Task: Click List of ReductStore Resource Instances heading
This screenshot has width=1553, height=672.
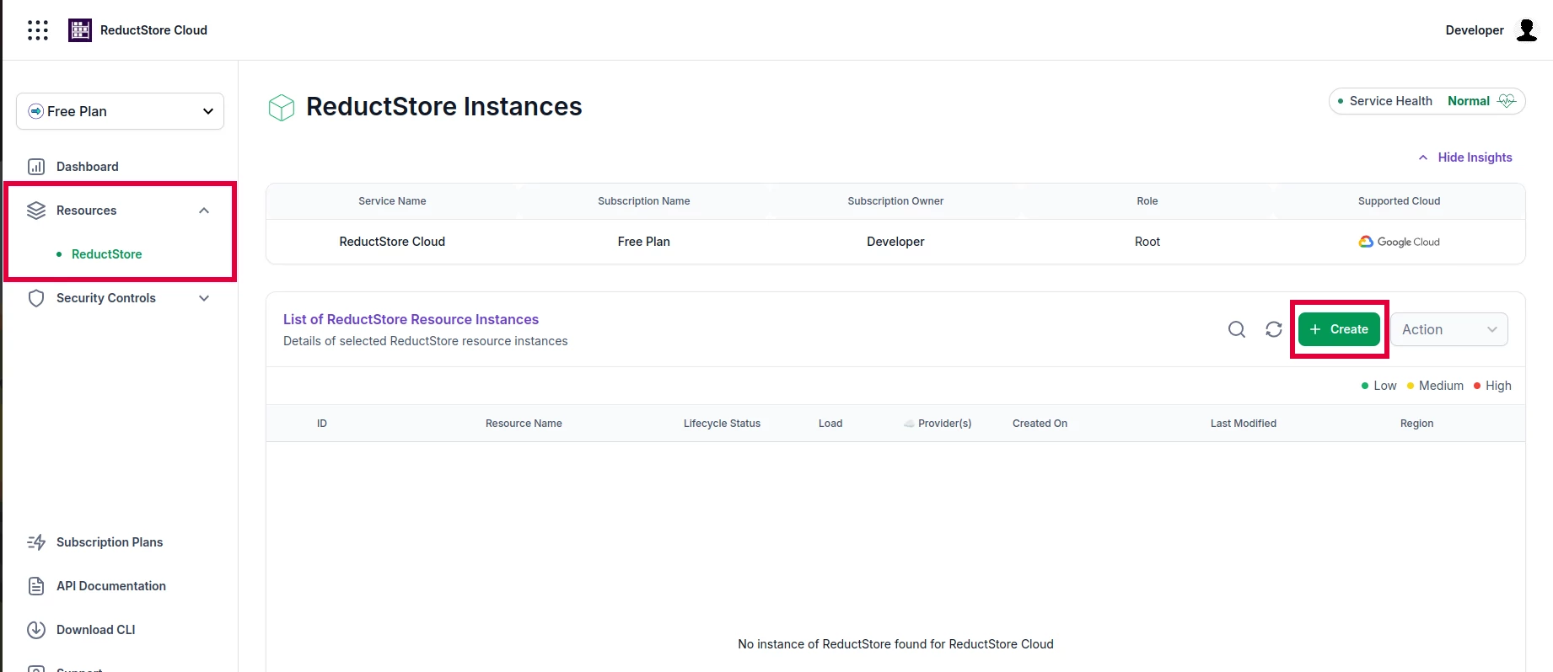Action: click(x=411, y=319)
